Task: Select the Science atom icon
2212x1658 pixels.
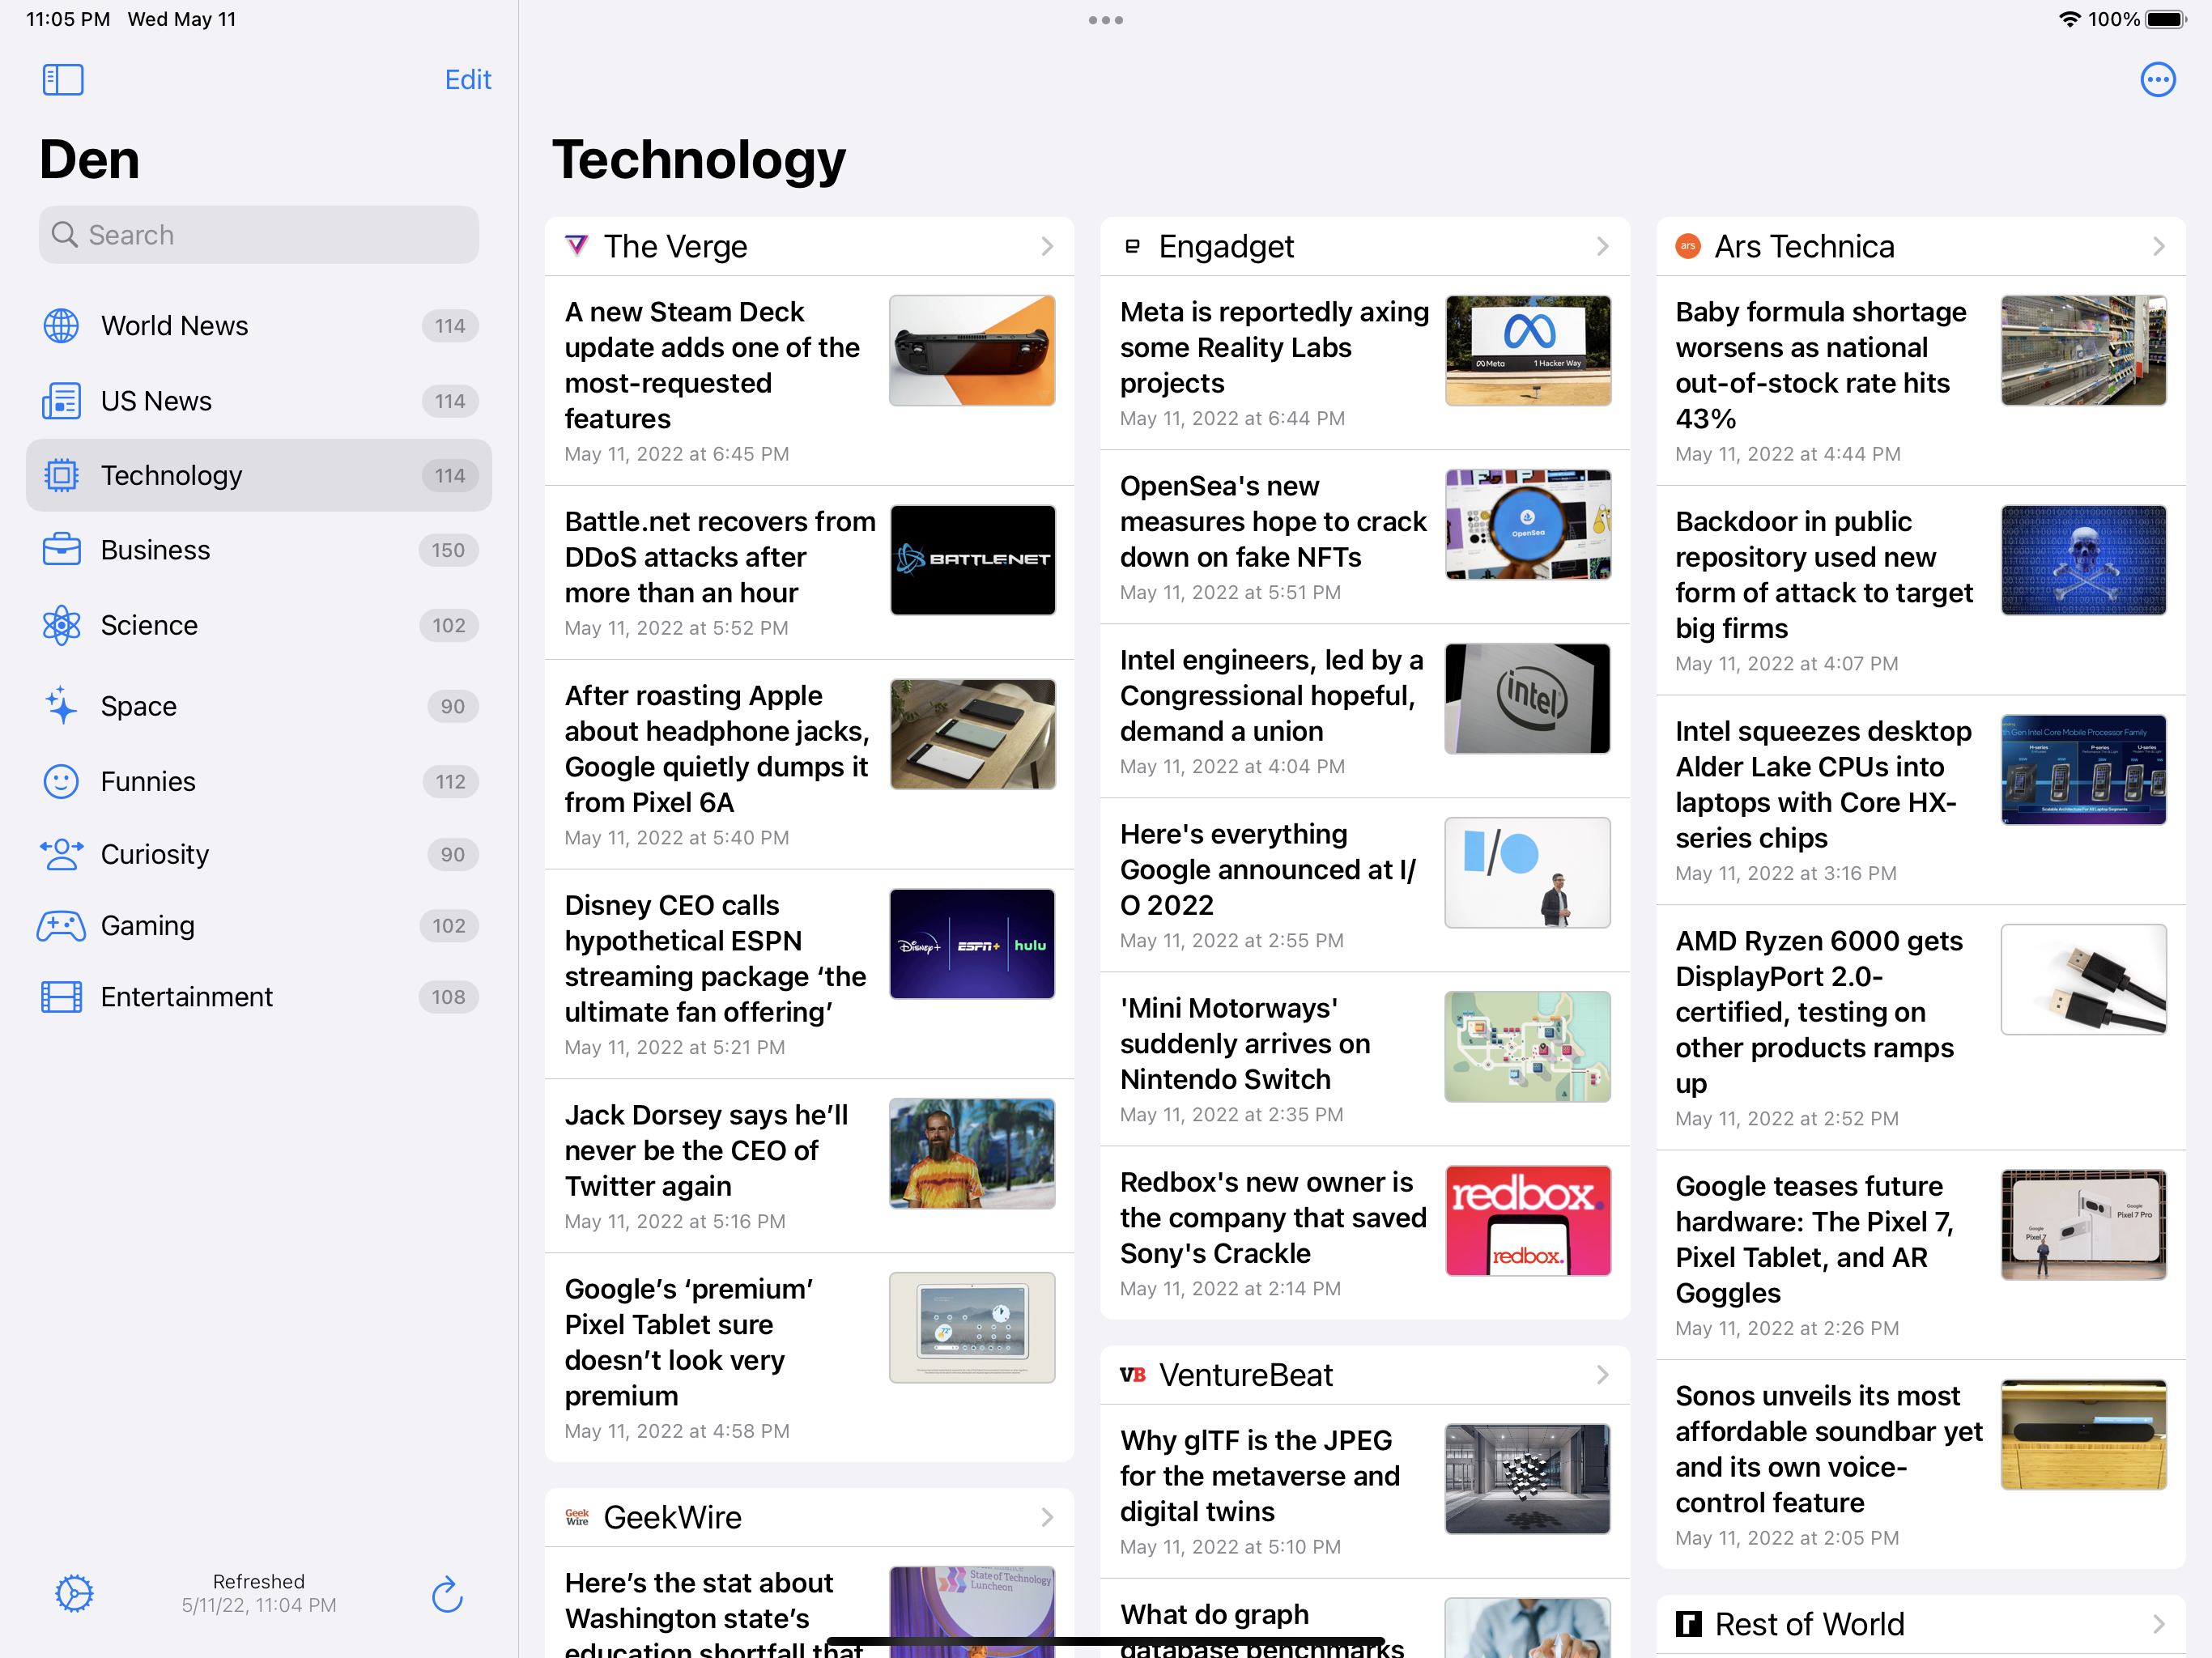Action: pyautogui.click(x=61, y=625)
